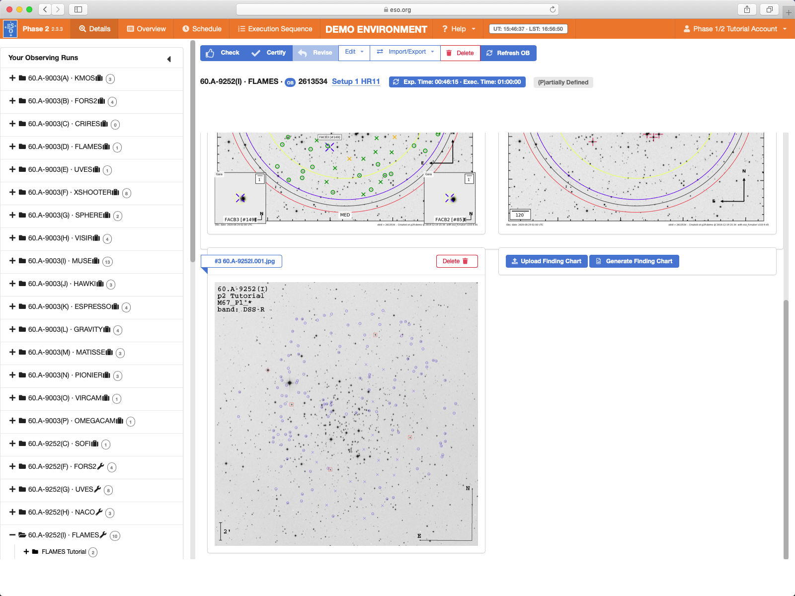
Task: Click the blue OB badge icon
Action: click(x=290, y=82)
